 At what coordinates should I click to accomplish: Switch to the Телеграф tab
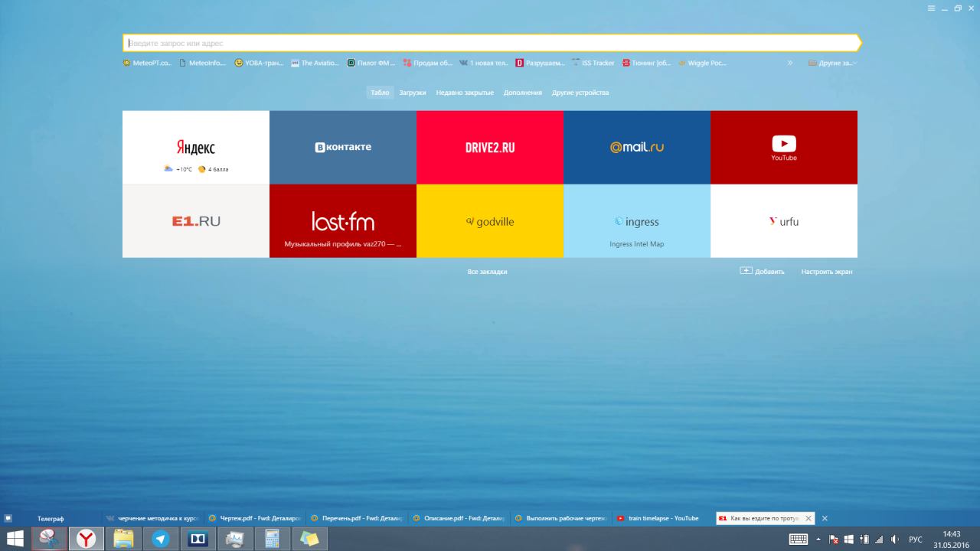click(x=51, y=518)
